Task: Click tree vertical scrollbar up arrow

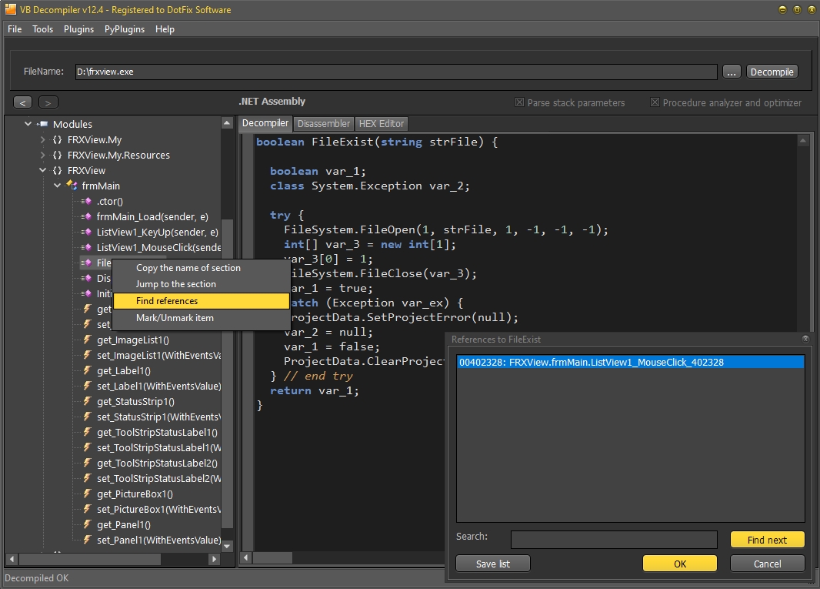Action: [227, 123]
